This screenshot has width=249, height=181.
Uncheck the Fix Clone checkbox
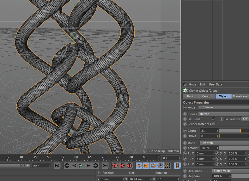(214, 119)
